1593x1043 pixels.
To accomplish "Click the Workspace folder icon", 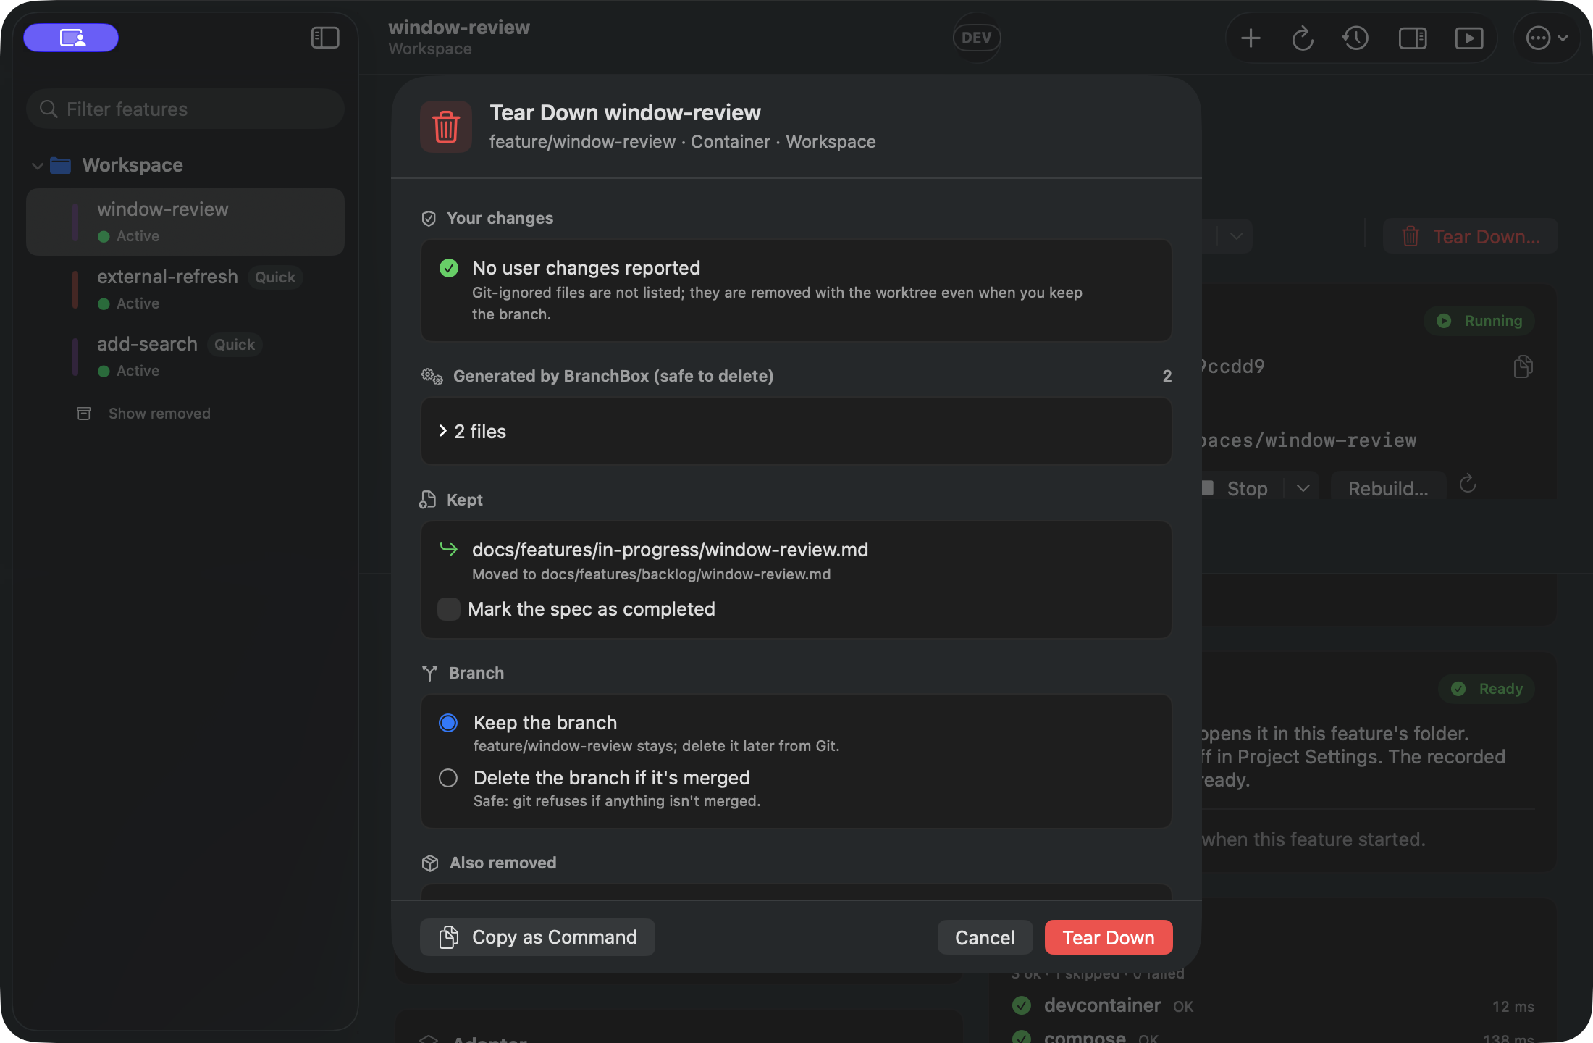I will (x=60, y=165).
